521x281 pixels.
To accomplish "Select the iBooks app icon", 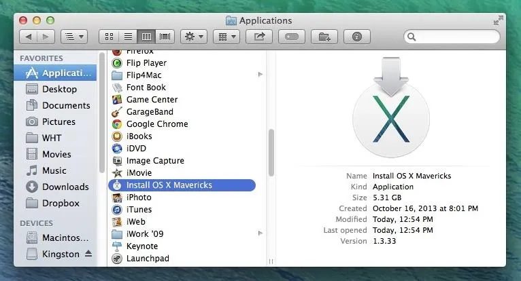I will (x=117, y=136).
